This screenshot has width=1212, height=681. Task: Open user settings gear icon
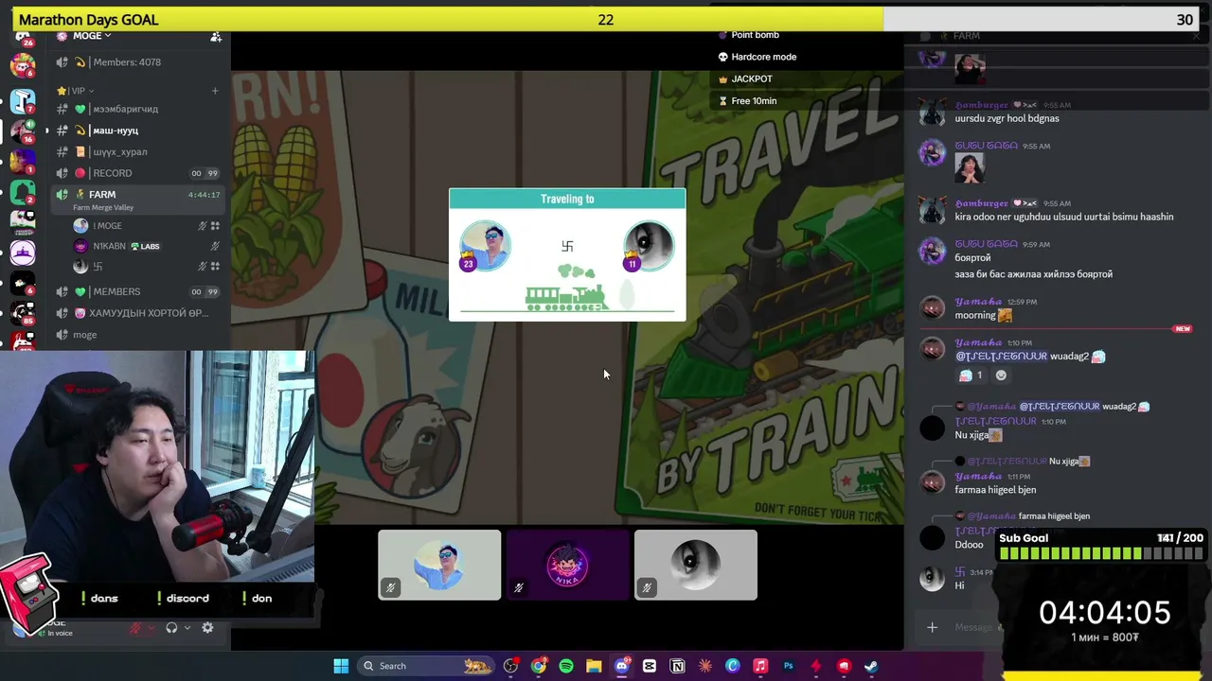tap(207, 628)
